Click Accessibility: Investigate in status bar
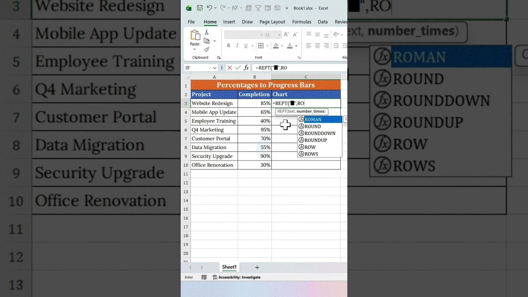This screenshot has width=528, height=297. point(236,277)
